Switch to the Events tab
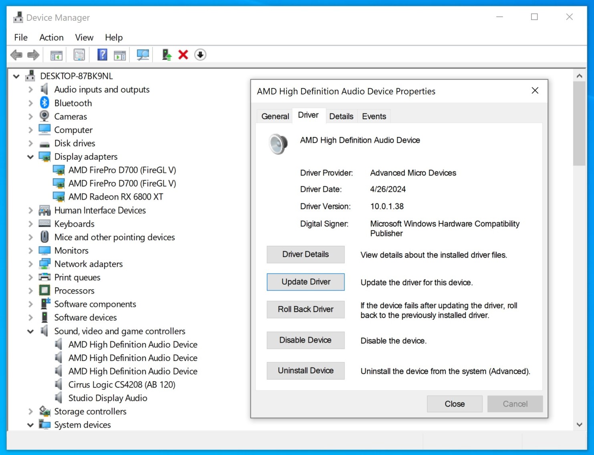This screenshot has width=594, height=455. (x=374, y=116)
